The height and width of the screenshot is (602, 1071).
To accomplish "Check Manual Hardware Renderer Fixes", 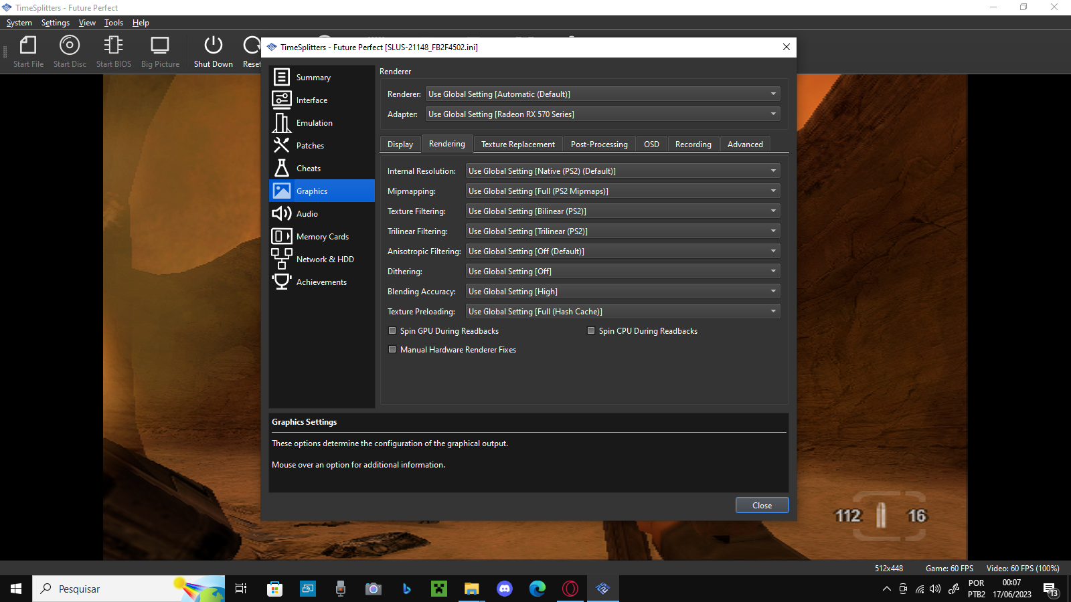I will coord(392,349).
